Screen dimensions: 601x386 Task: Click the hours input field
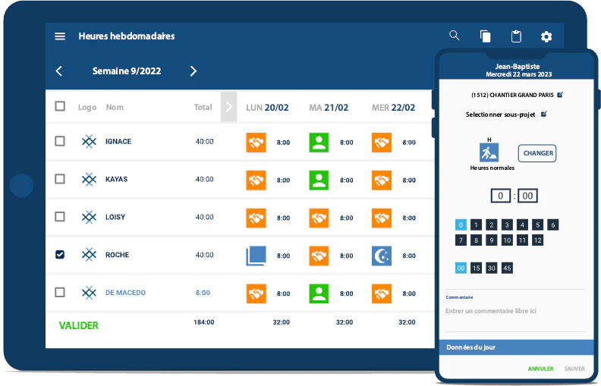(x=501, y=196)
